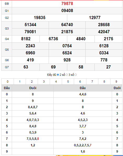Filter by digit 4 tab

56,82
